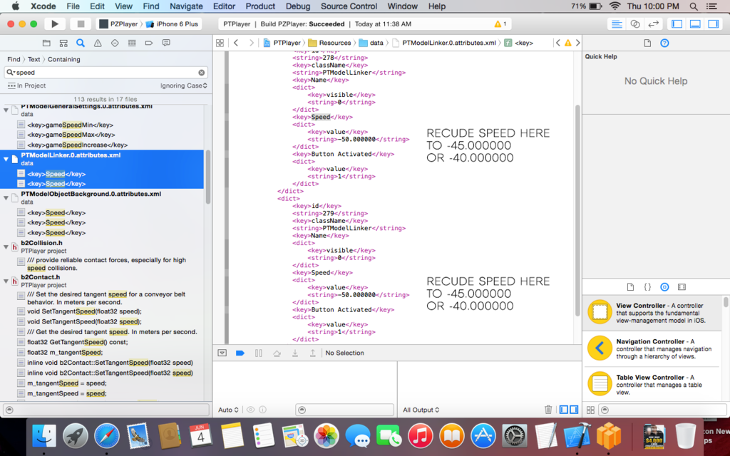Choose the PZPlayer scheme selector
The height and width of the screenshot is (456, 730).
pyautogui.click(x=119, y=24)
